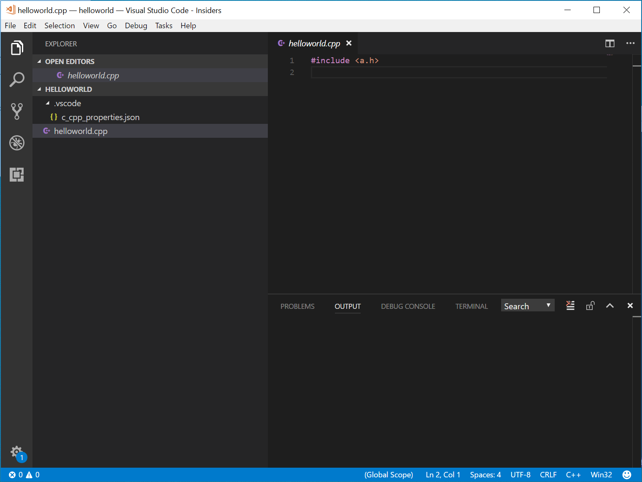
Task: Click the (Global Scope) status item
Action: coord(388,475)
